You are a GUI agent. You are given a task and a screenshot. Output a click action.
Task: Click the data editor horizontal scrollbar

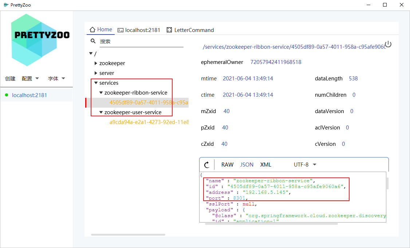pos(271,224)
